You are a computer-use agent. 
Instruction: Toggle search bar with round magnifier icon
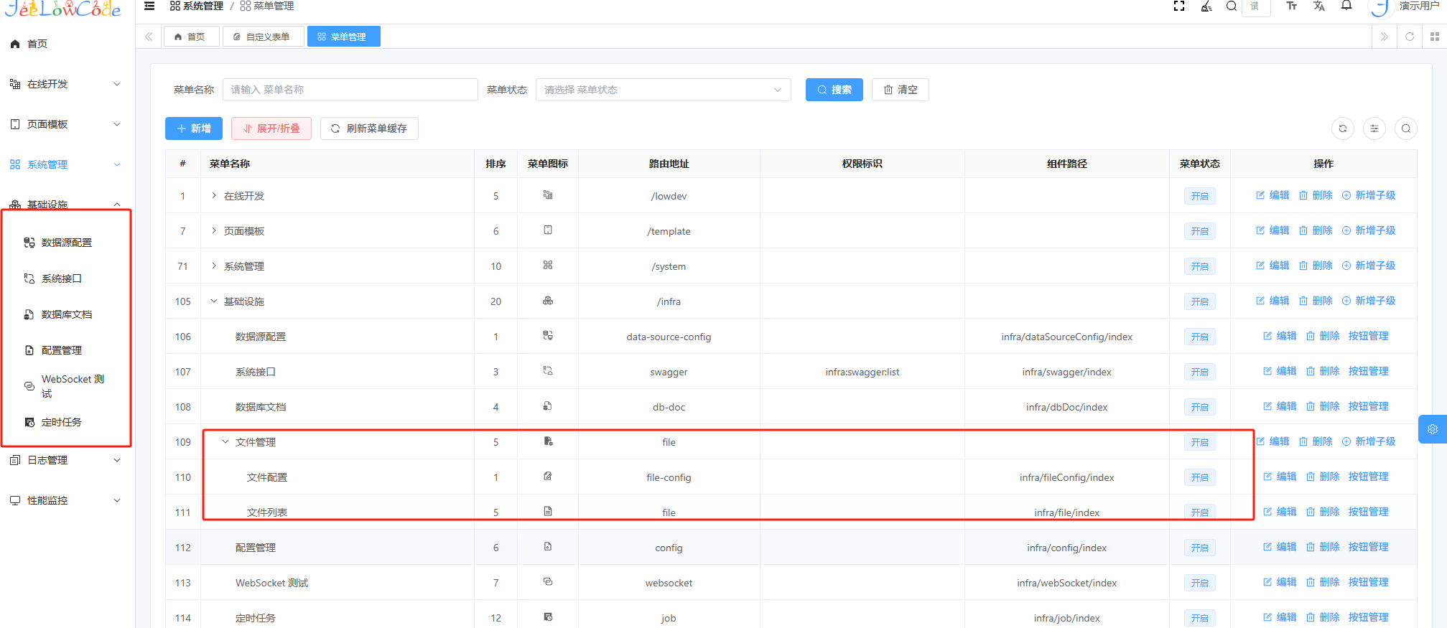(x=1405, y=128)
